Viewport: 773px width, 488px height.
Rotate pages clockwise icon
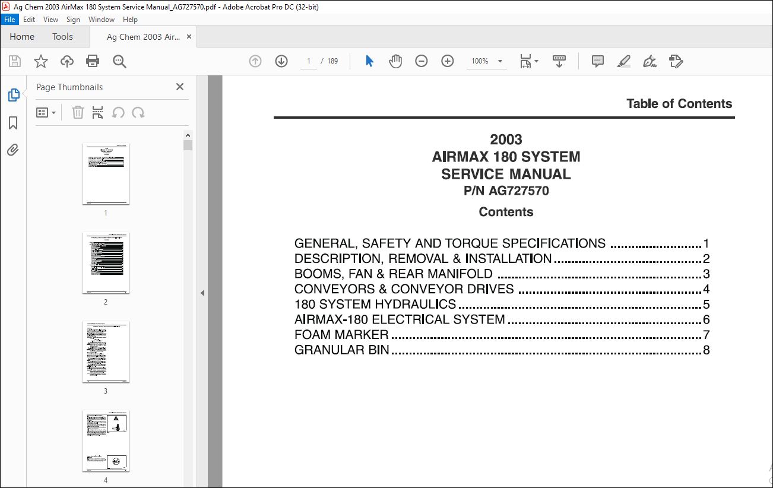coord(138,112)
